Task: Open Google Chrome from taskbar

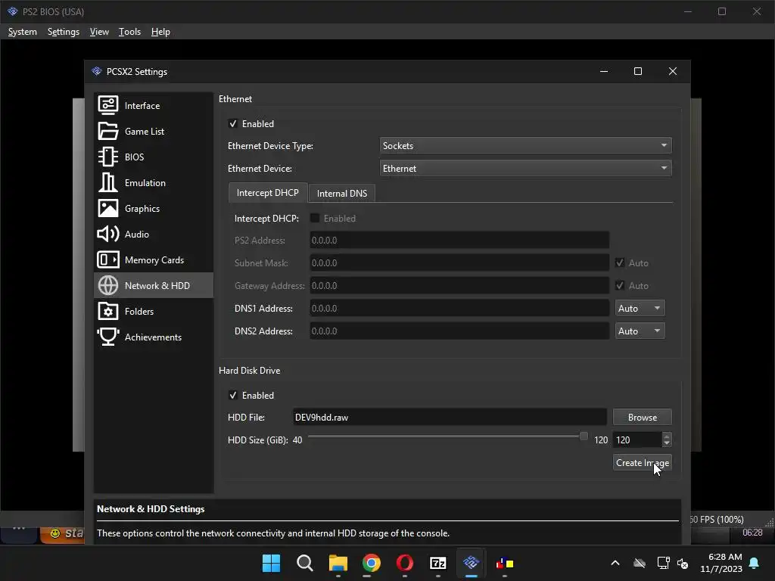Action: [371, 563]
